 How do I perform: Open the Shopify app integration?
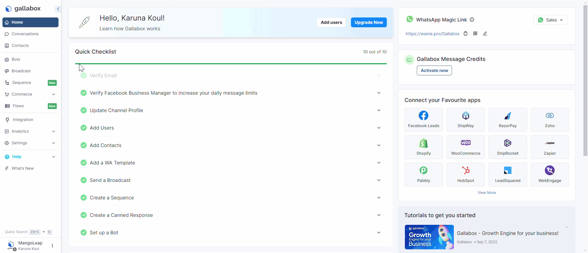tap(424, 147)
